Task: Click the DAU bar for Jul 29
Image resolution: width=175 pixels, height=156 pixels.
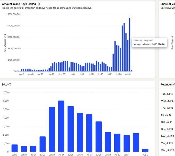Action: tap(108, 142)
